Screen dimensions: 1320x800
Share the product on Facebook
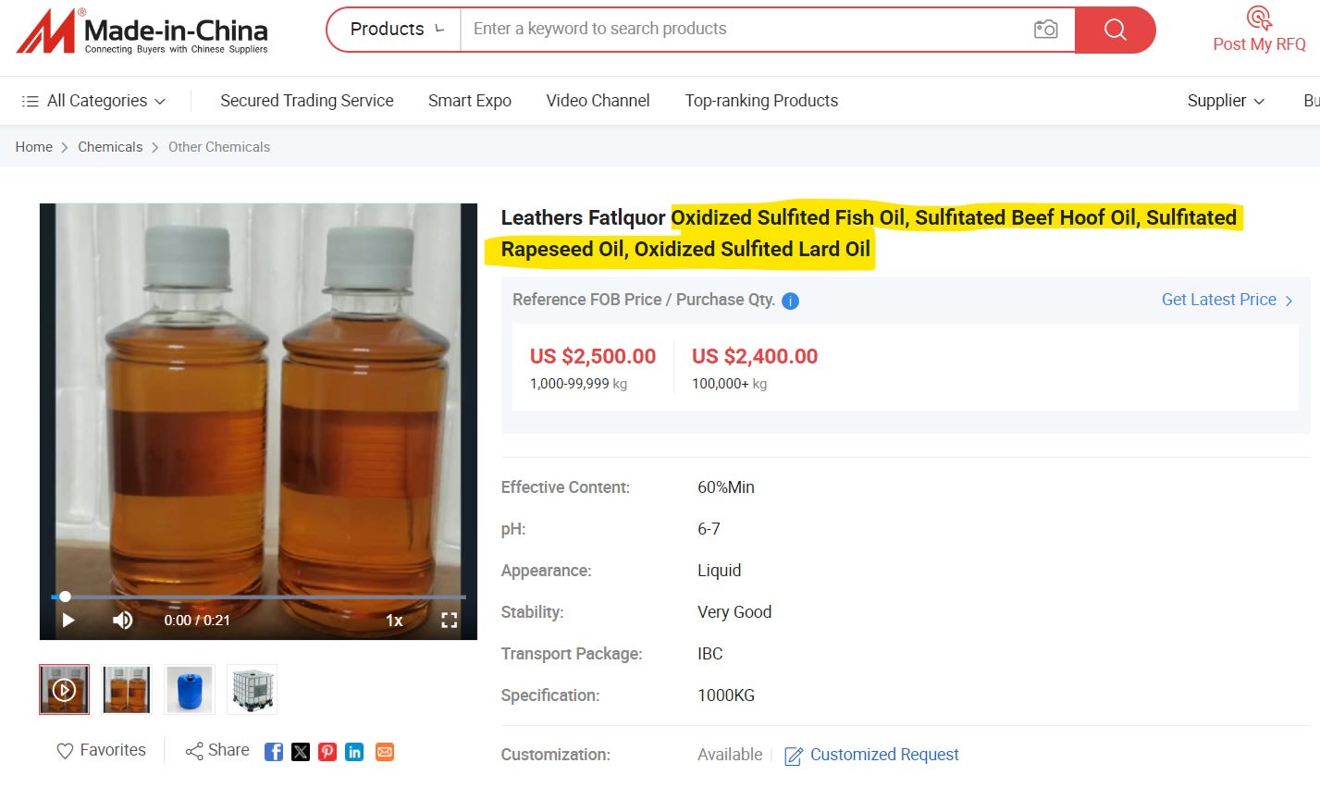click(x=273, y=751)
